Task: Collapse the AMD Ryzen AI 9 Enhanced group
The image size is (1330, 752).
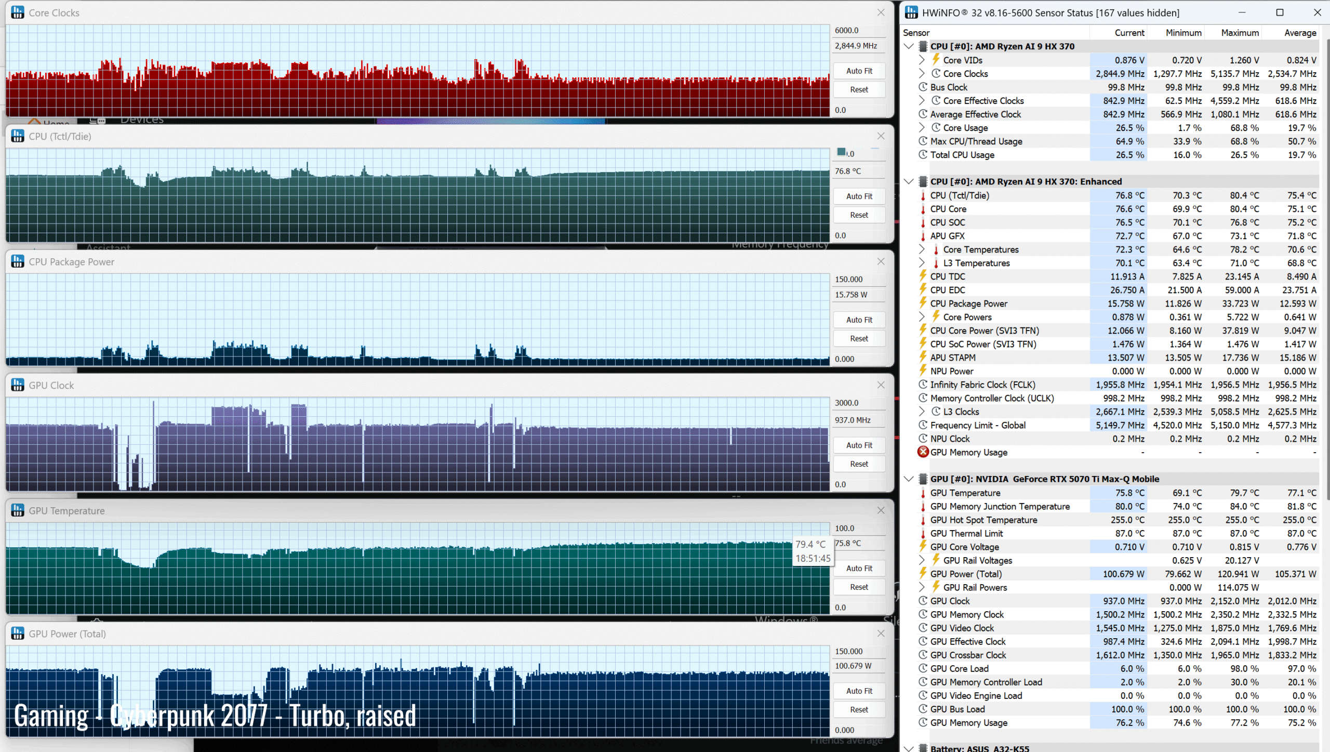Action: coord(909,181)
